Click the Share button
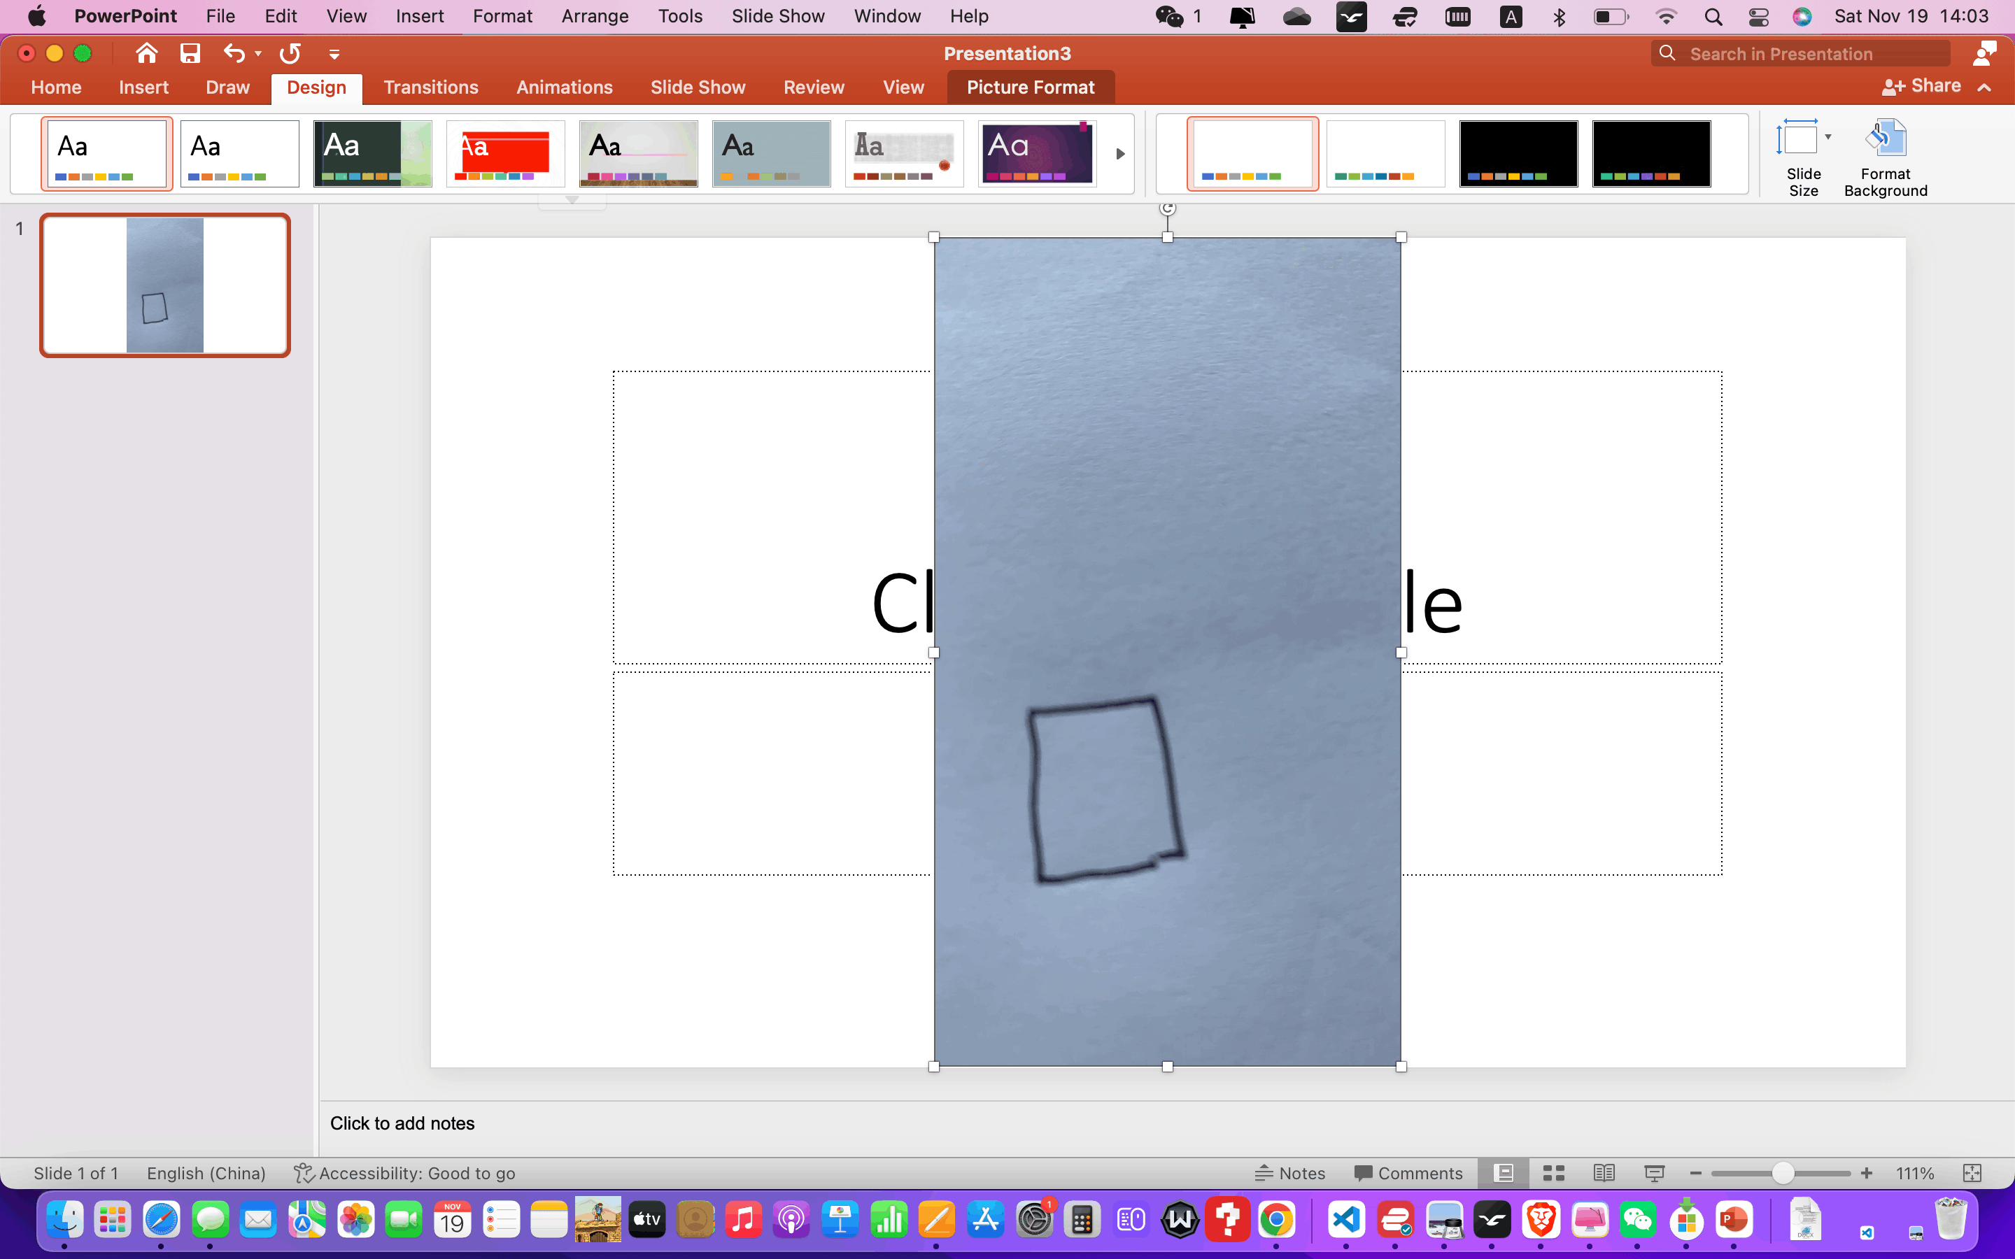Screen dimensions: 2015x1259 1921,86
